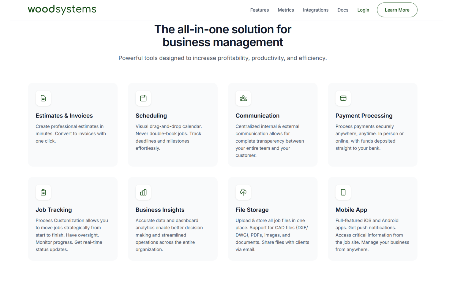
Task: Select the Payment Processing heading
Action: click(364, 116)
